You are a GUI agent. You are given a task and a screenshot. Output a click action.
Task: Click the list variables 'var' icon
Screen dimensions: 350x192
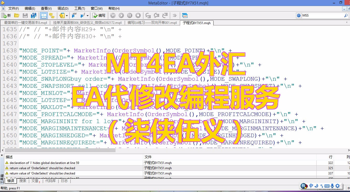(74, 15)
